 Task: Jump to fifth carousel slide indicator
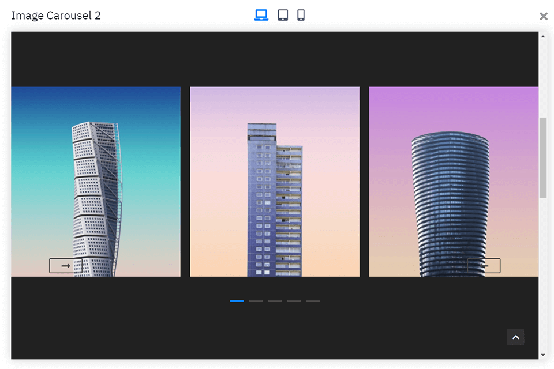[x=313, y=301]
